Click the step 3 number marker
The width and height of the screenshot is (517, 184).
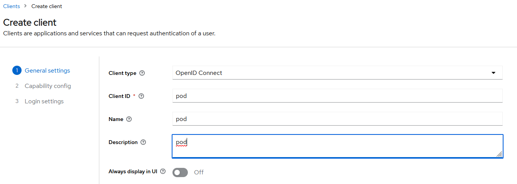pyautogui.click(x=17, y=101)
